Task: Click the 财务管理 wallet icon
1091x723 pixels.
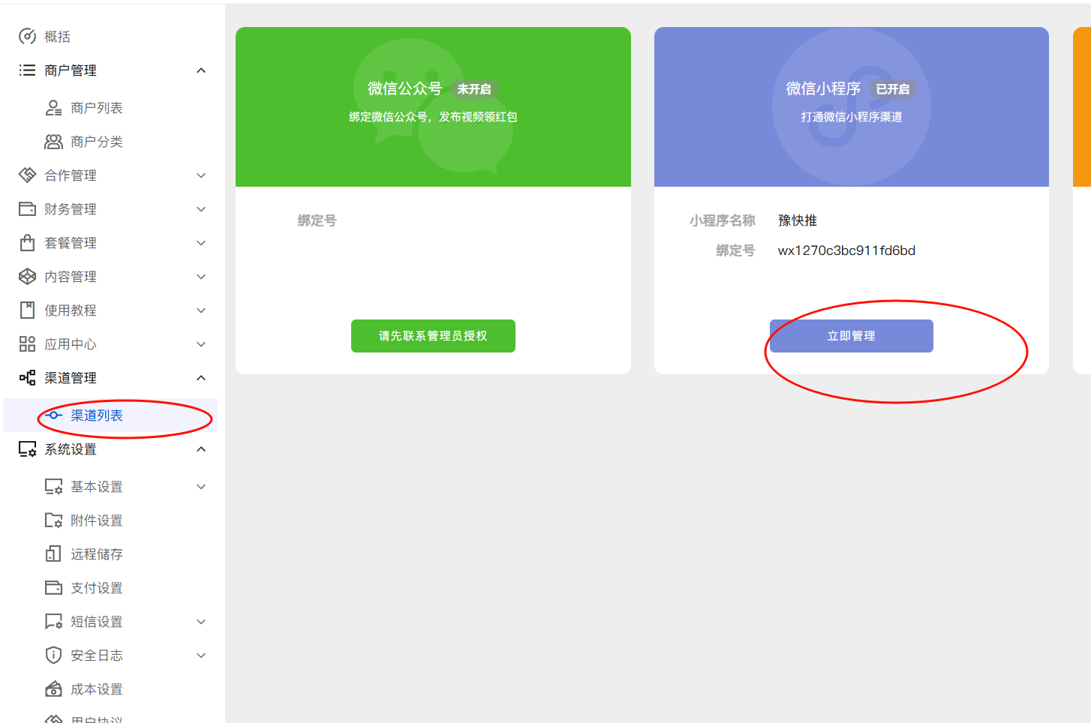Action: 27,208
